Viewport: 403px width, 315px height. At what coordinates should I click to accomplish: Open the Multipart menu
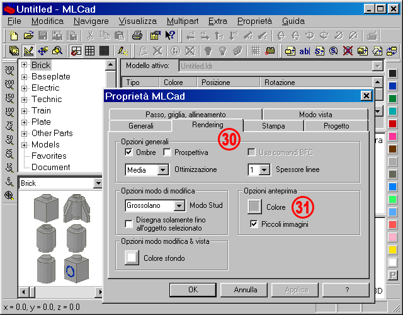183,21
